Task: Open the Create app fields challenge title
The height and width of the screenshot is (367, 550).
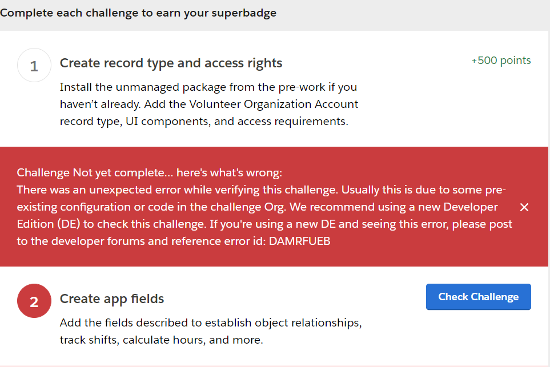Action: (x=112, y=299)
